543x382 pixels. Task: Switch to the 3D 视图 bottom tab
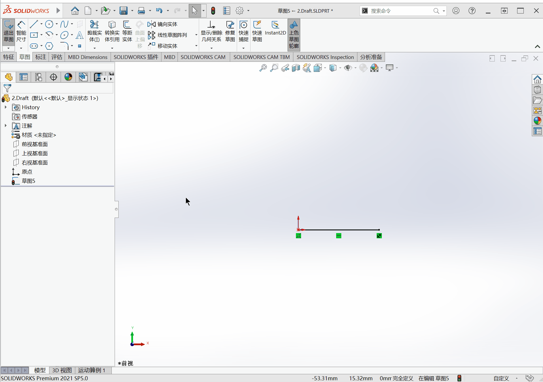[x=62, y=370]
